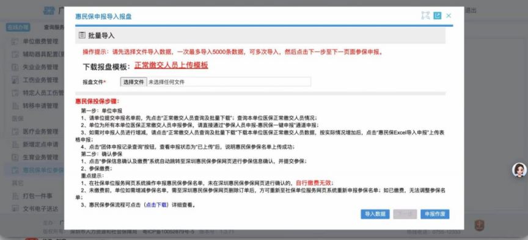Screen dimensions: 528x240
Task: Open the dialog in a new window icon
Action: [437, 15]
